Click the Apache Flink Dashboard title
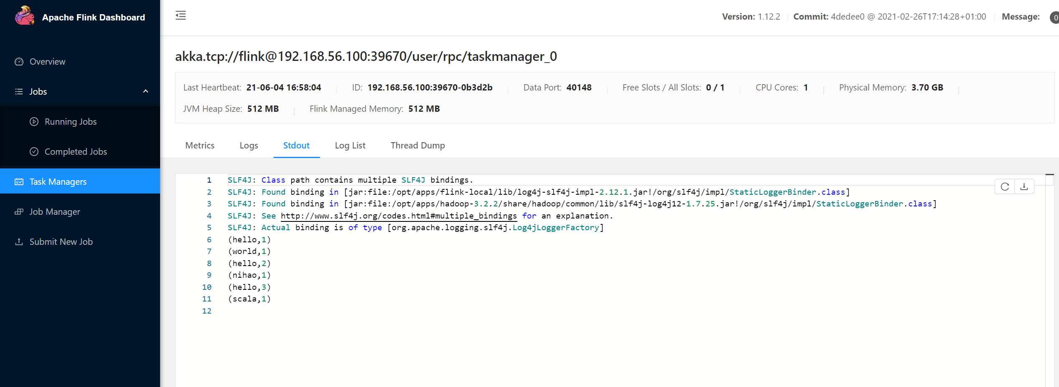This screenshot has height=387, width=1059. click(x=94, y=18)
